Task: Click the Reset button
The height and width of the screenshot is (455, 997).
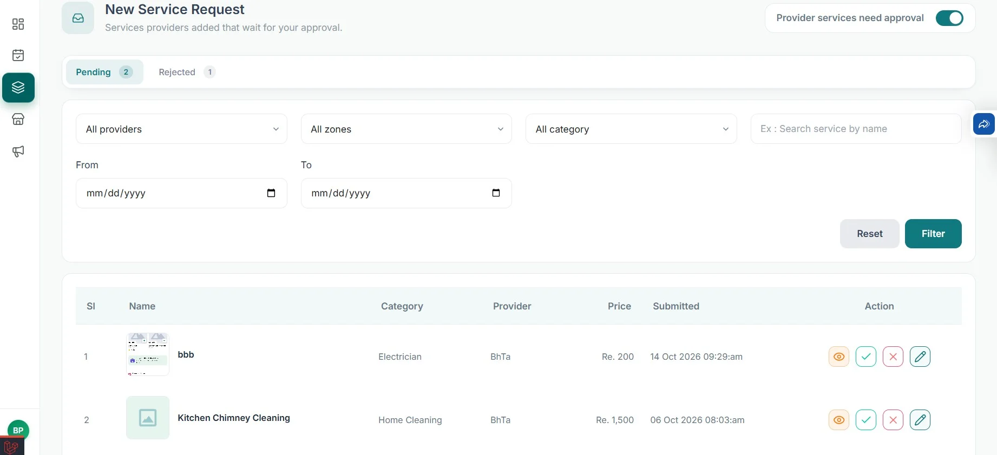Action: point(870,234)
